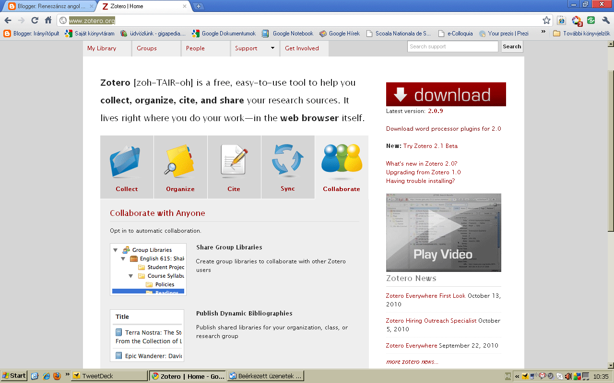Open Your prezis | Prezi bookmark

[x=503, y=34]
